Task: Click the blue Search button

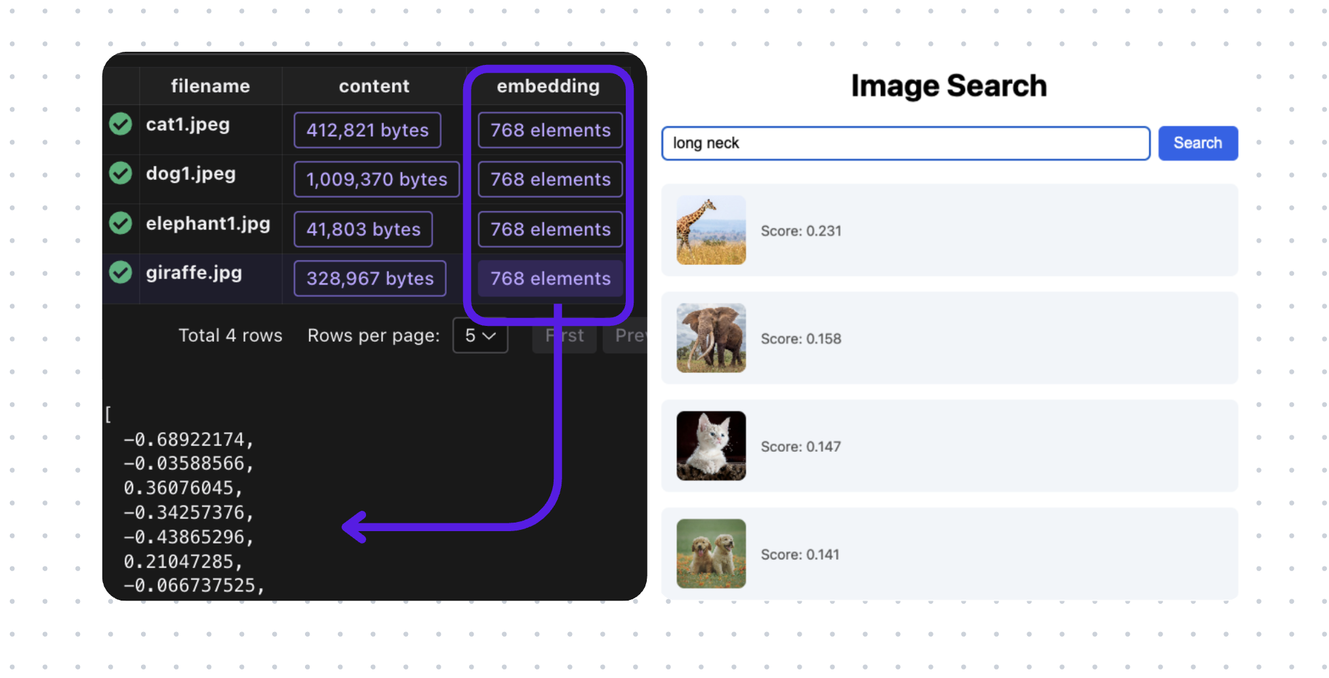Action: pos(1197,143)
